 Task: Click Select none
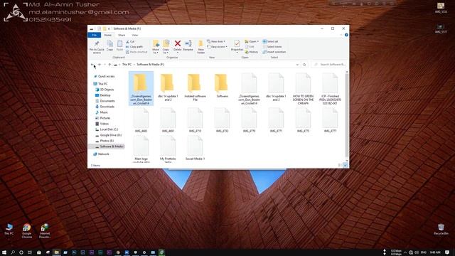point(272,47)
